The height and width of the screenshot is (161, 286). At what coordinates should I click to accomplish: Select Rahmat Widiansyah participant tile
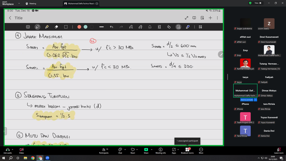(x=245, y=64)
